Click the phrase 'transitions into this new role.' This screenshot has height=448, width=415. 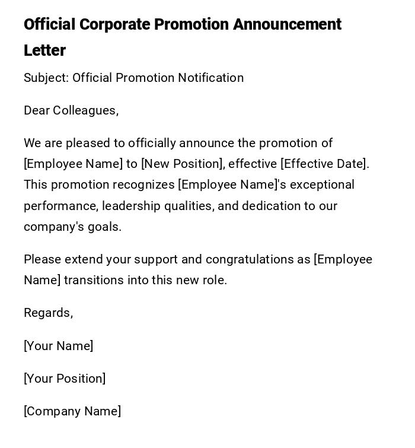[x=145, y=280]
